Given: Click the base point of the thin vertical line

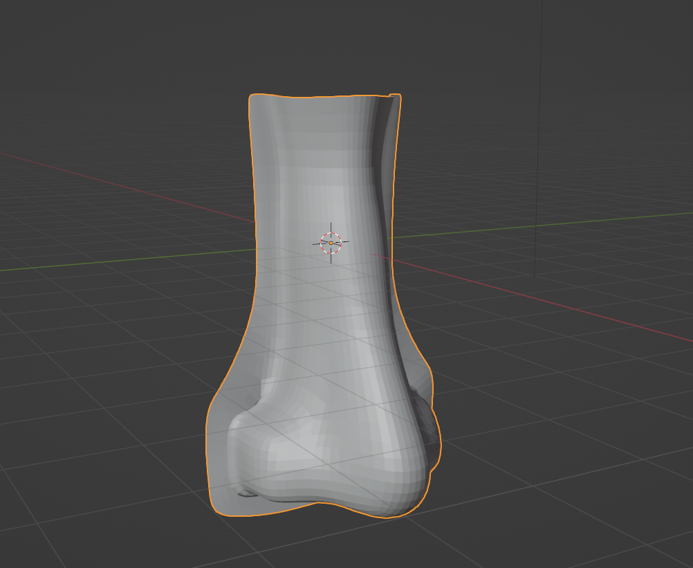Looking at the screenshot, I should [x=535, y=275].
